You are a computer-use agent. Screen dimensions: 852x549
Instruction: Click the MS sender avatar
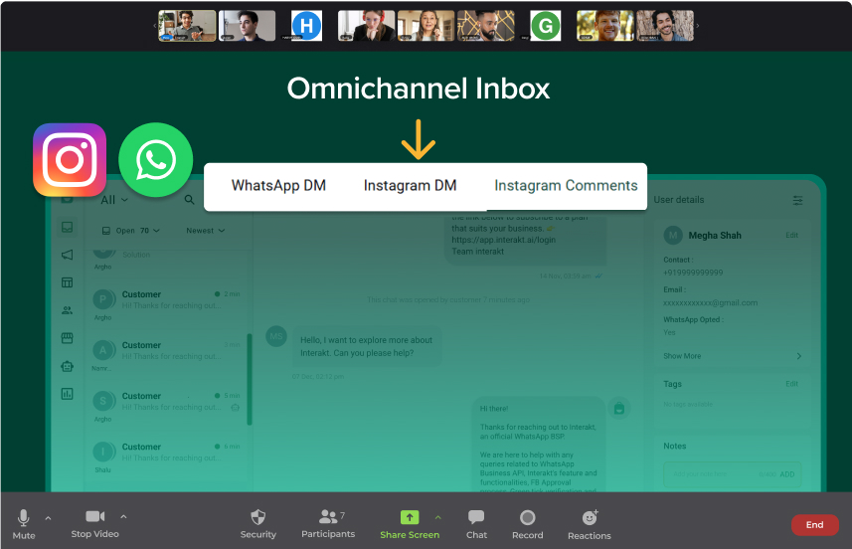[x=276, y=336]
